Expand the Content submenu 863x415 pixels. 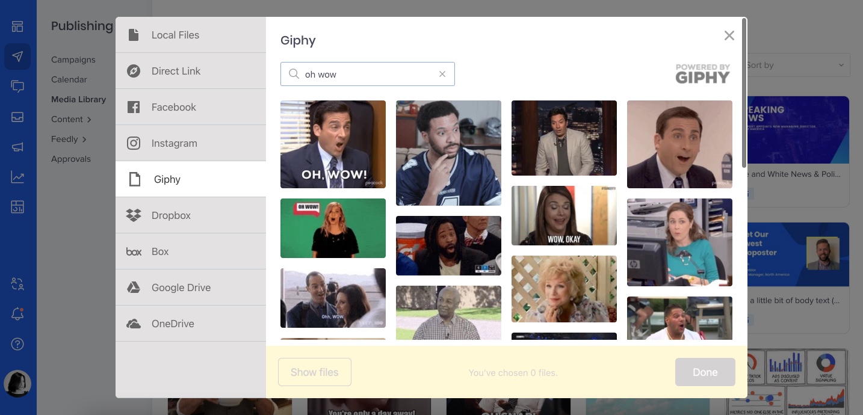(71, 119)
